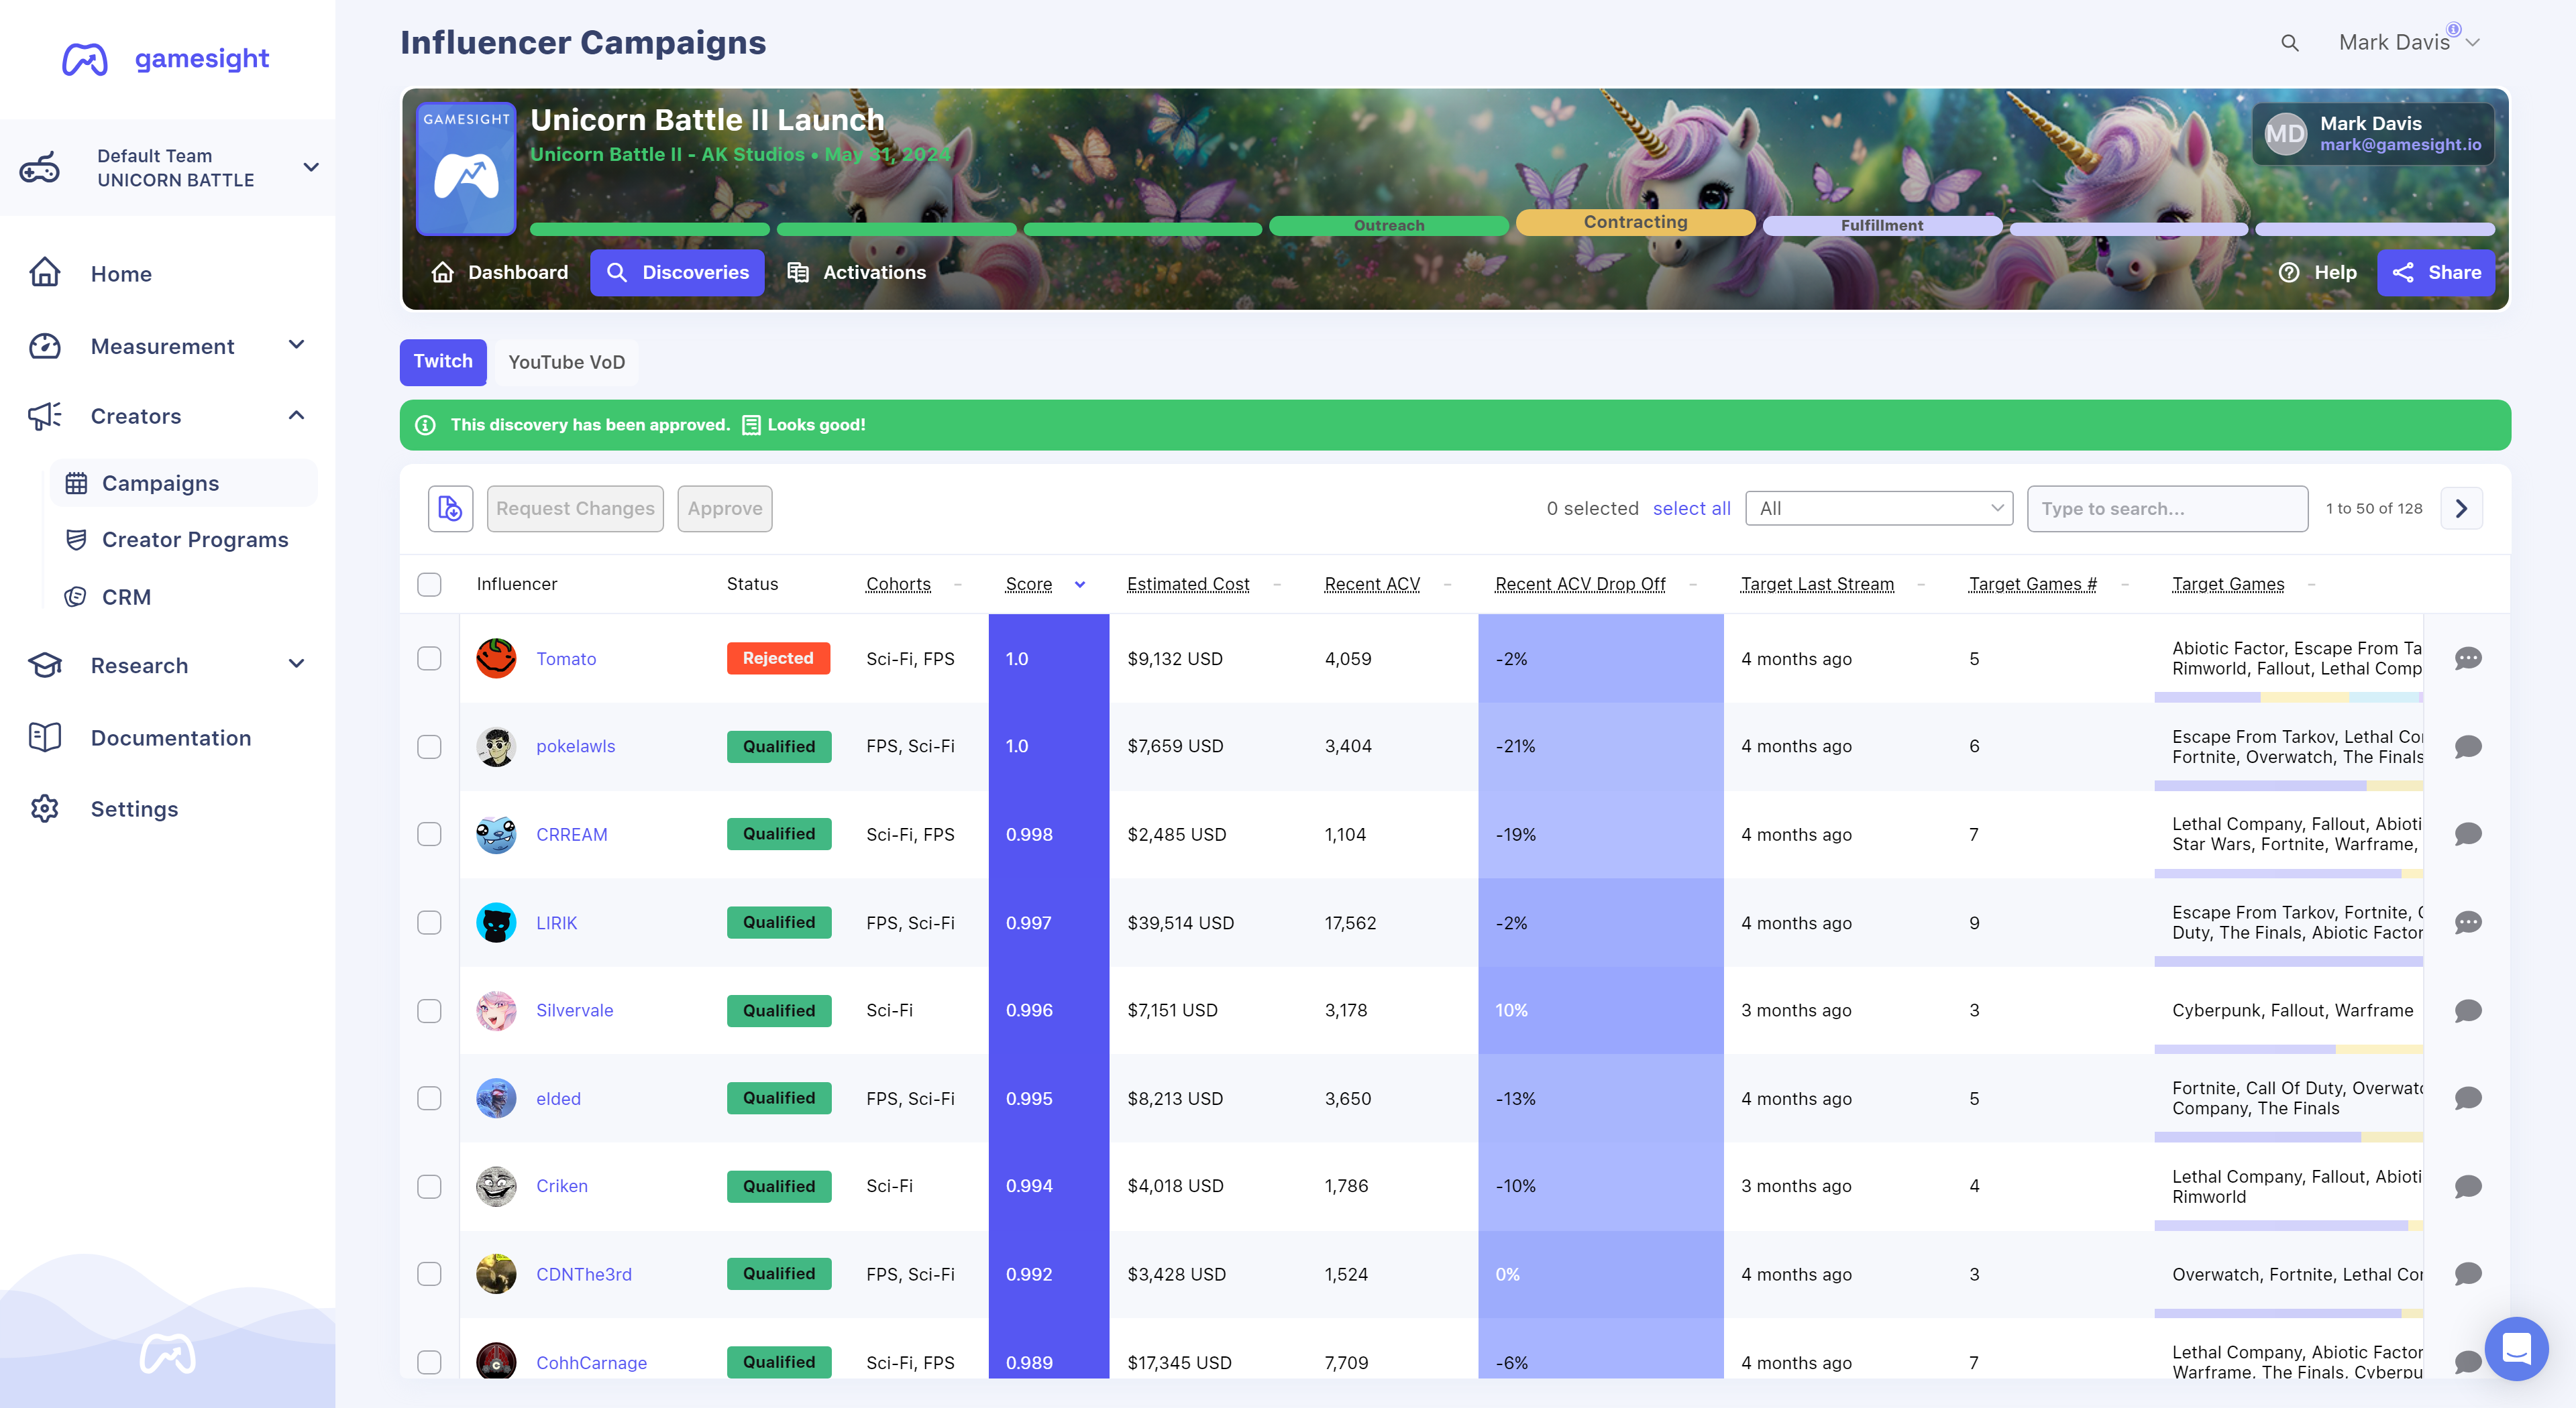
Task: Open comment bubble for Silvervale row
Action: pyautogui.click(x=2467, y=1010)
